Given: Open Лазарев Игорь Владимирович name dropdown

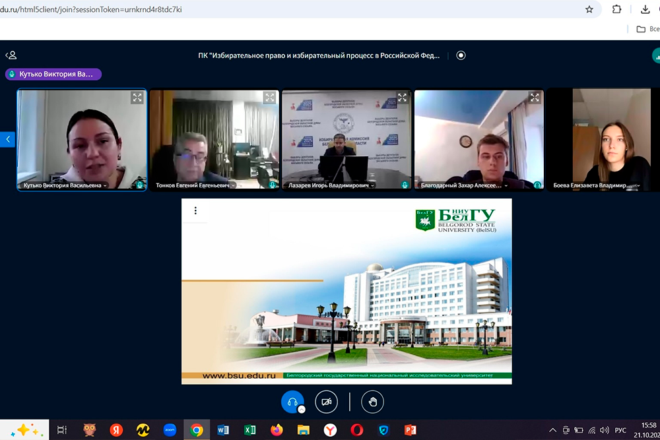Looking at the screenshot, I should tap(331, 185).
